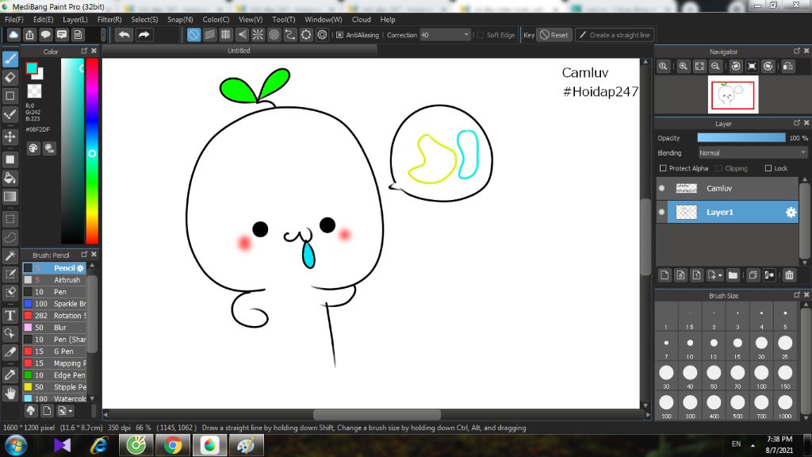Select the Hand tool
The height and width of the screenshot is (457, 812).
(10, 394)
